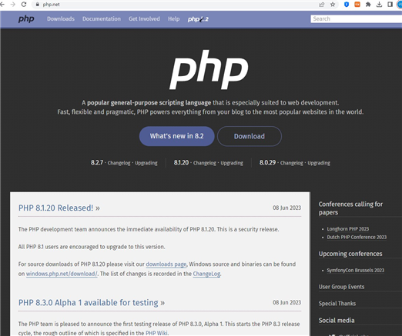Open Conferences calling for papers heading
This screenshot has width=402, height=336.
pos(350,208)
